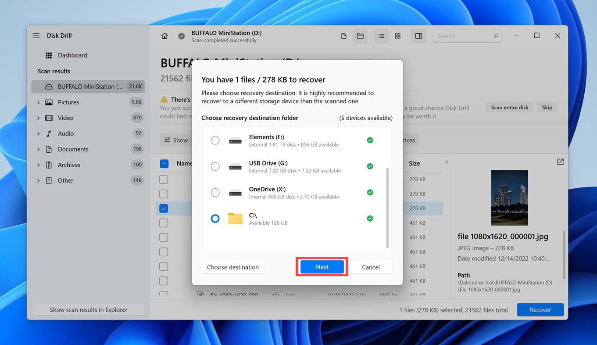
Task: Click the green check next to C:\
Action: pyautogui.click(x=370, y=219)
